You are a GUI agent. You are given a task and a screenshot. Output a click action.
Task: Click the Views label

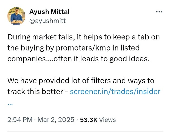pos(107,120)
